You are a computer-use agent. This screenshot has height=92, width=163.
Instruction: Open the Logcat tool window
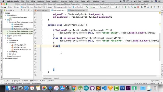pos(16,81)
